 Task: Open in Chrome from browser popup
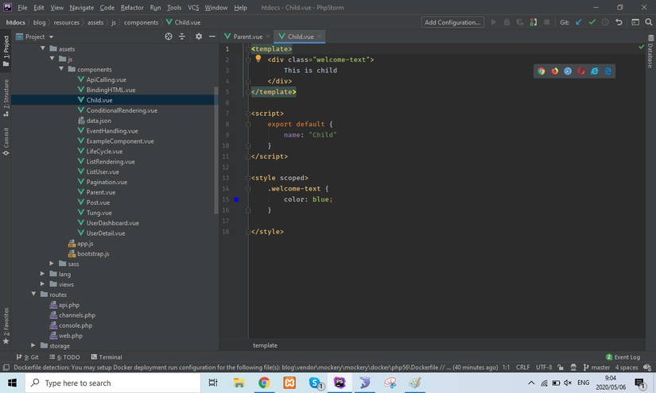541,71
